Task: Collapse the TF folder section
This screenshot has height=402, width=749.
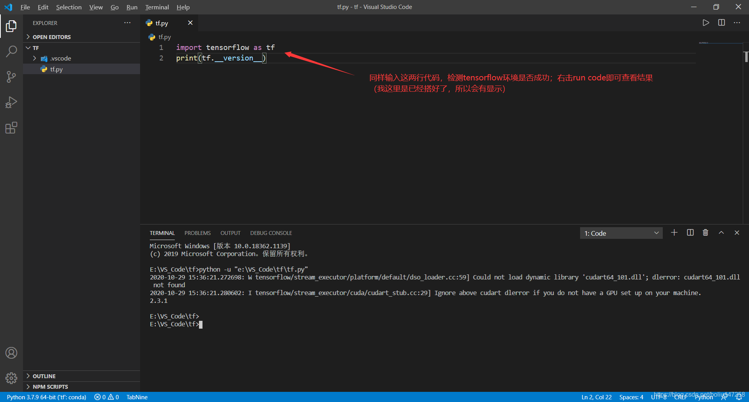Action: coord(82,48)
